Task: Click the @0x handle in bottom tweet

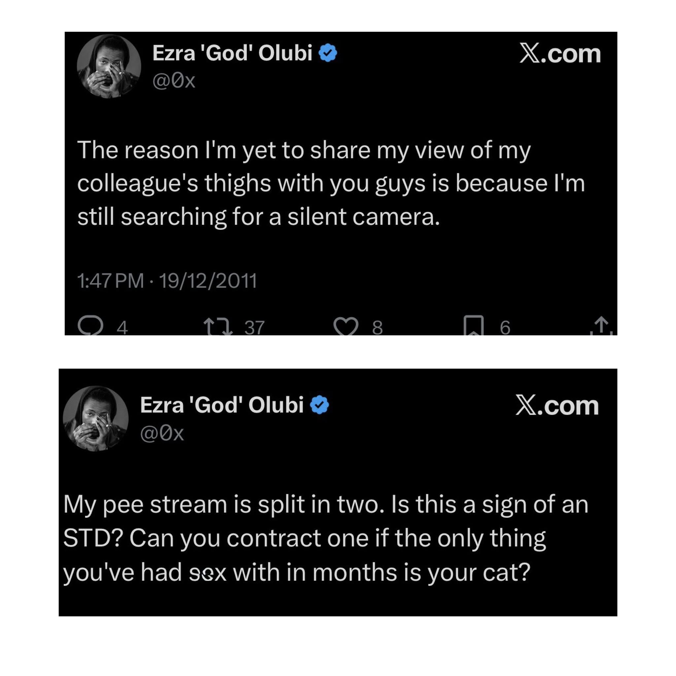Action: pyautogui.click(x=162, y=434)
